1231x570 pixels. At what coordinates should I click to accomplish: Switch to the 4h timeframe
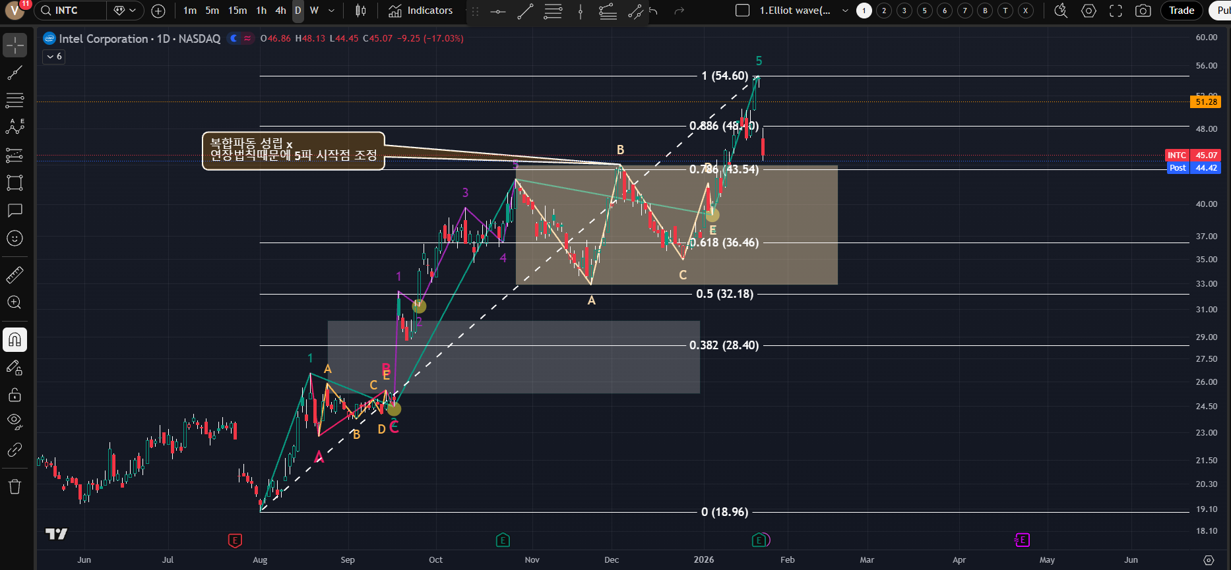(x=280, y=11)
